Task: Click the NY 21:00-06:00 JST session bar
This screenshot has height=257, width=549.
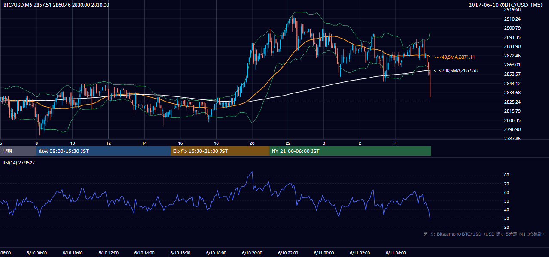Action: click(350, 151)
